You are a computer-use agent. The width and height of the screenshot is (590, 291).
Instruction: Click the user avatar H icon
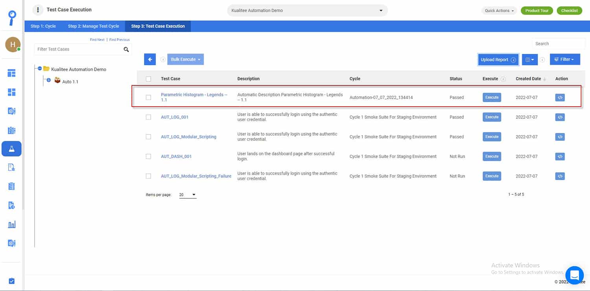pyautogui.click(x=13, y=45)
